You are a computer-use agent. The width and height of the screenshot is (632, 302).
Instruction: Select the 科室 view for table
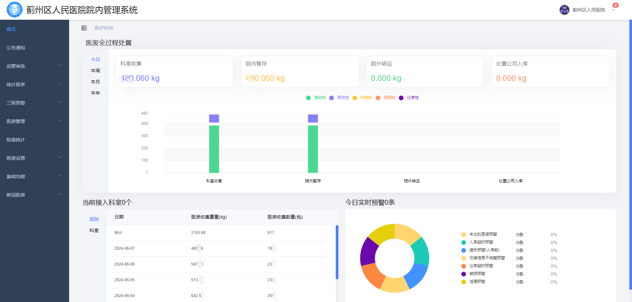pos(94,230)
